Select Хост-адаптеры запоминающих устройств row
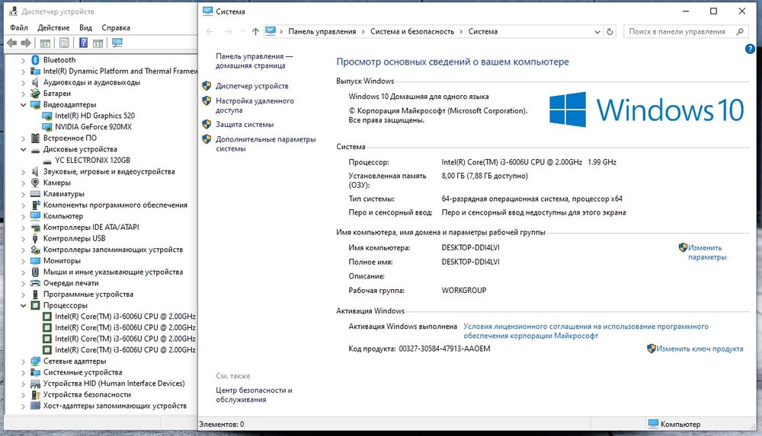 115,406
